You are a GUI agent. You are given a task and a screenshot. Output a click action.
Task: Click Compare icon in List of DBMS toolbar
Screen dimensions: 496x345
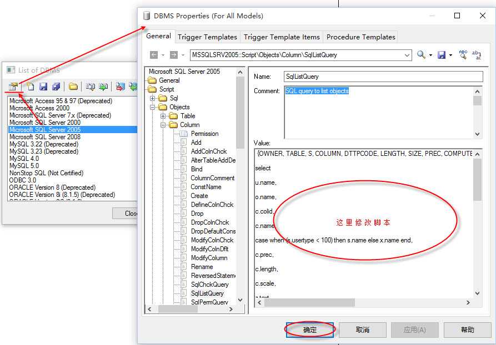click(91, 87)
